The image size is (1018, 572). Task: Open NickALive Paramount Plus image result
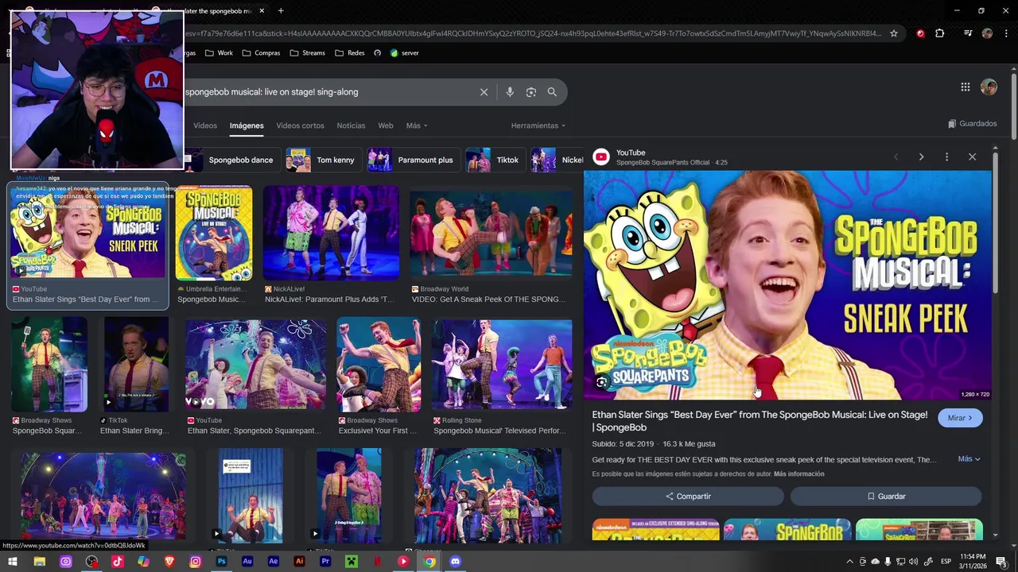(x=331, y=234)
